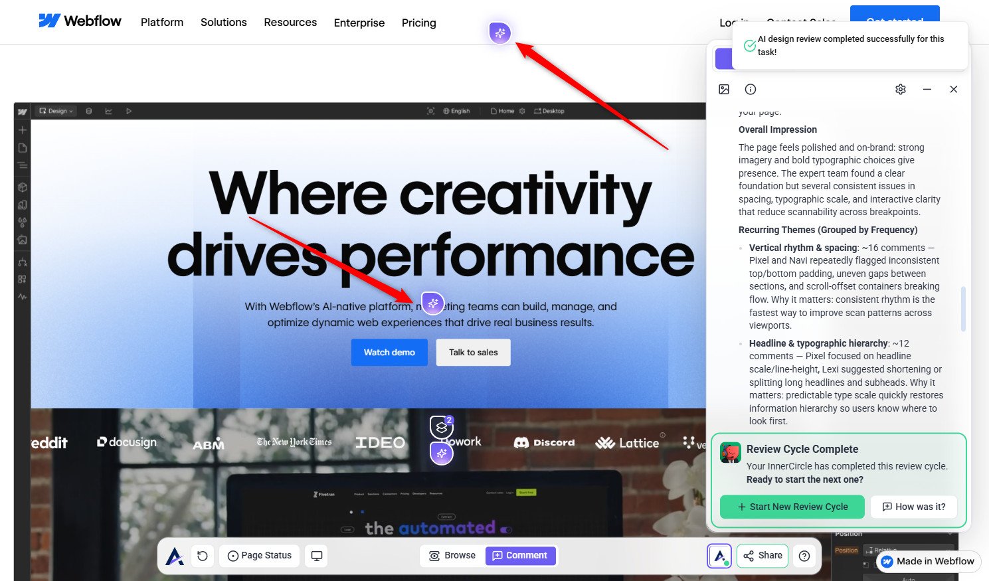Image resolution: width=989 pixels, height=581 pixels.
Task: Expand the Platform menu in the Webflow nav
Action: pos(162,23)
